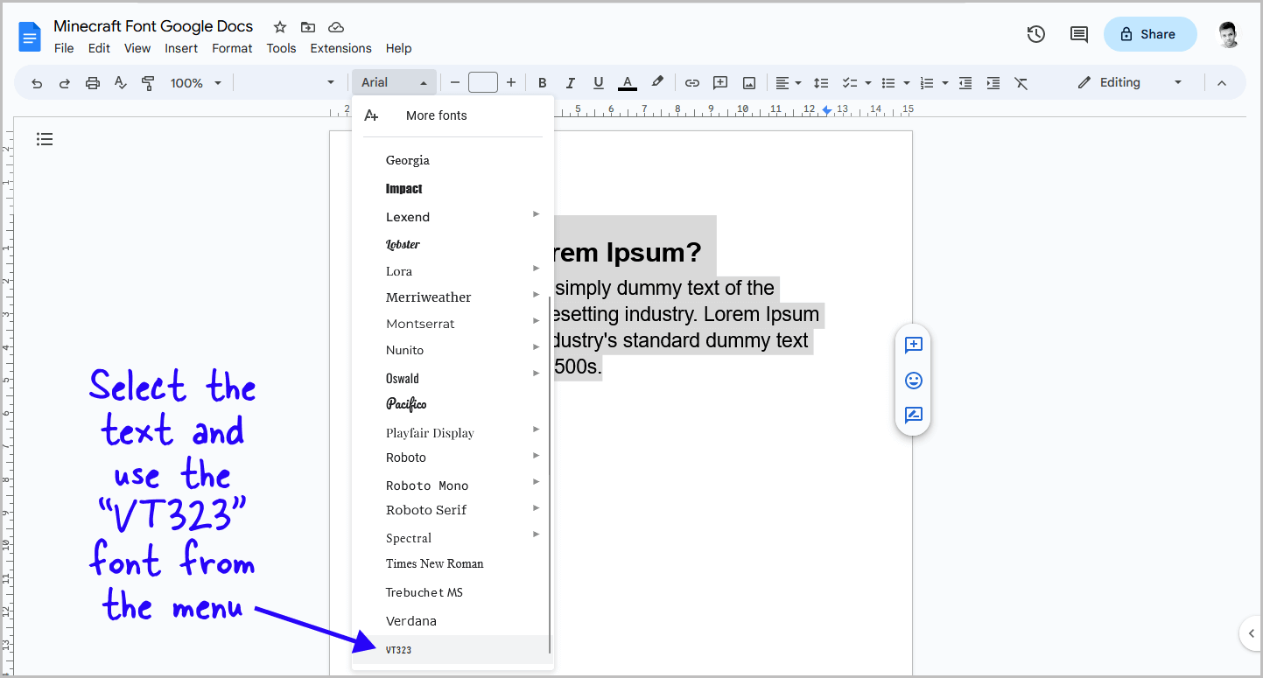Decrease font size with minus button

coord(455,82)
